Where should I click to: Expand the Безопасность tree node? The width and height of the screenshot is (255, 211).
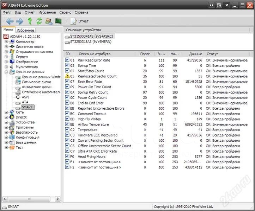pos(6,132)
